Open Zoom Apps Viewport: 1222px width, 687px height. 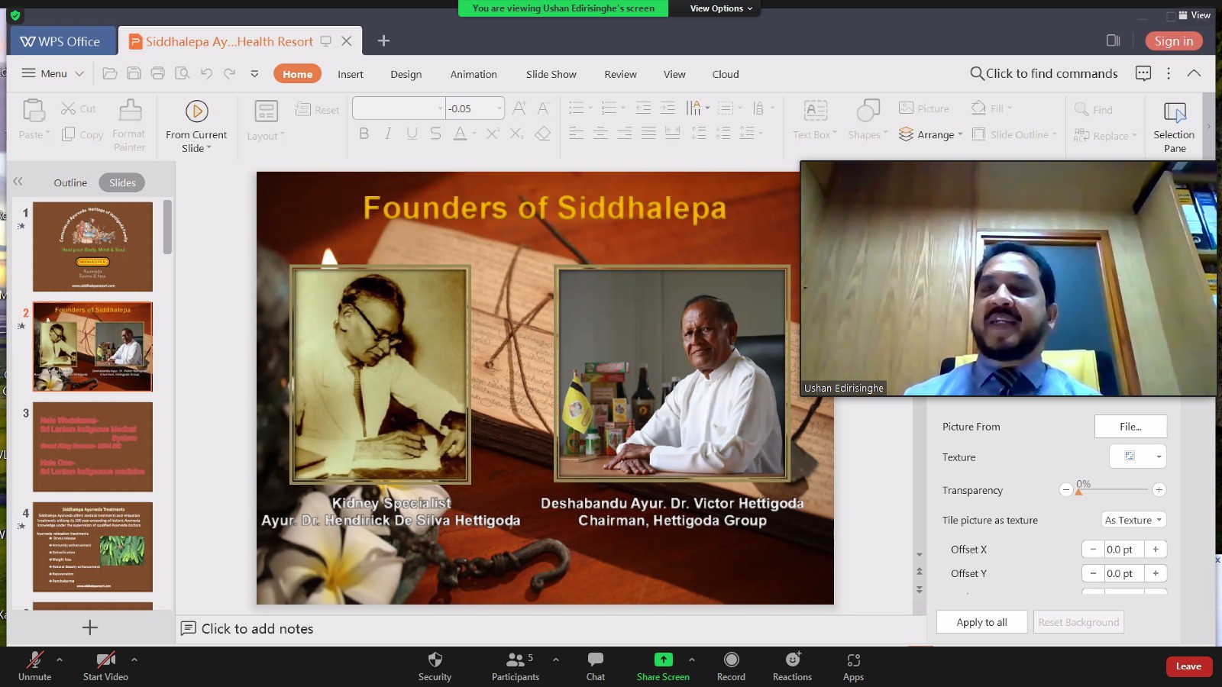click(853, 666)
